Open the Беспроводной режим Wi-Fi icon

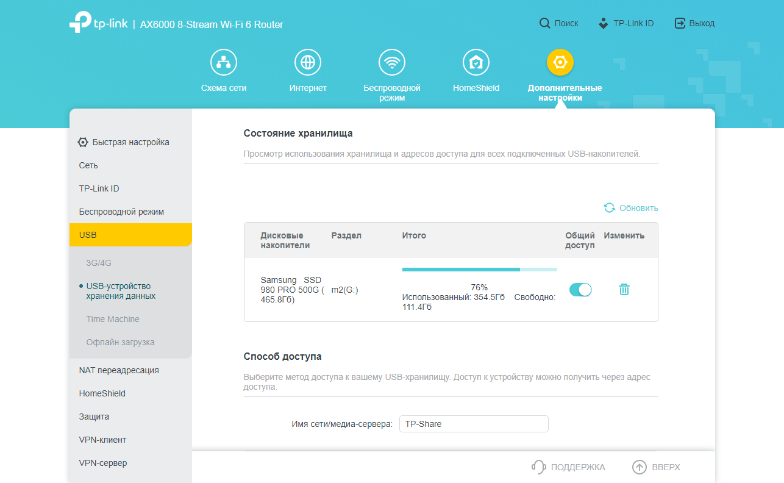point(392,62)
